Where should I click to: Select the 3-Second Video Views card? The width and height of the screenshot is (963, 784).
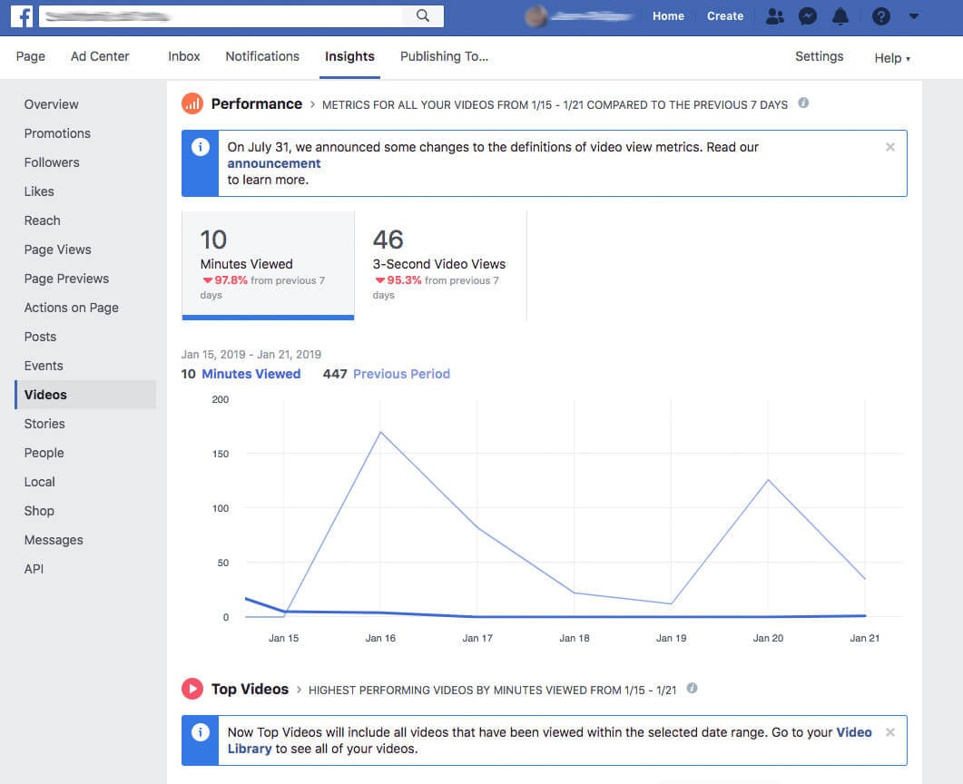tap(440, 265)
